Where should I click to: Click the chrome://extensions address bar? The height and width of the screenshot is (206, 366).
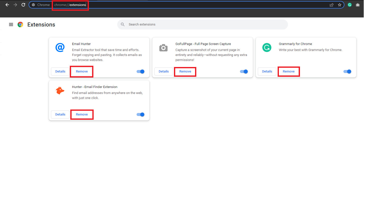coord(186,5)
